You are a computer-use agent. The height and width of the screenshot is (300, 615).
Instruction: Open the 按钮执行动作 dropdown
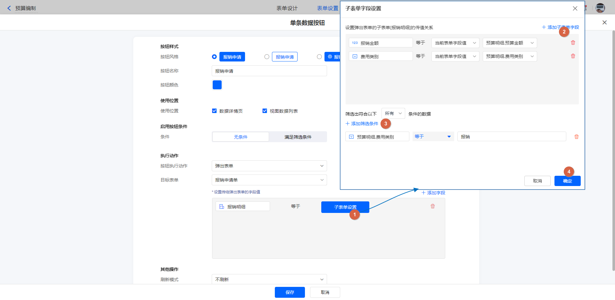tap(269, 166)
